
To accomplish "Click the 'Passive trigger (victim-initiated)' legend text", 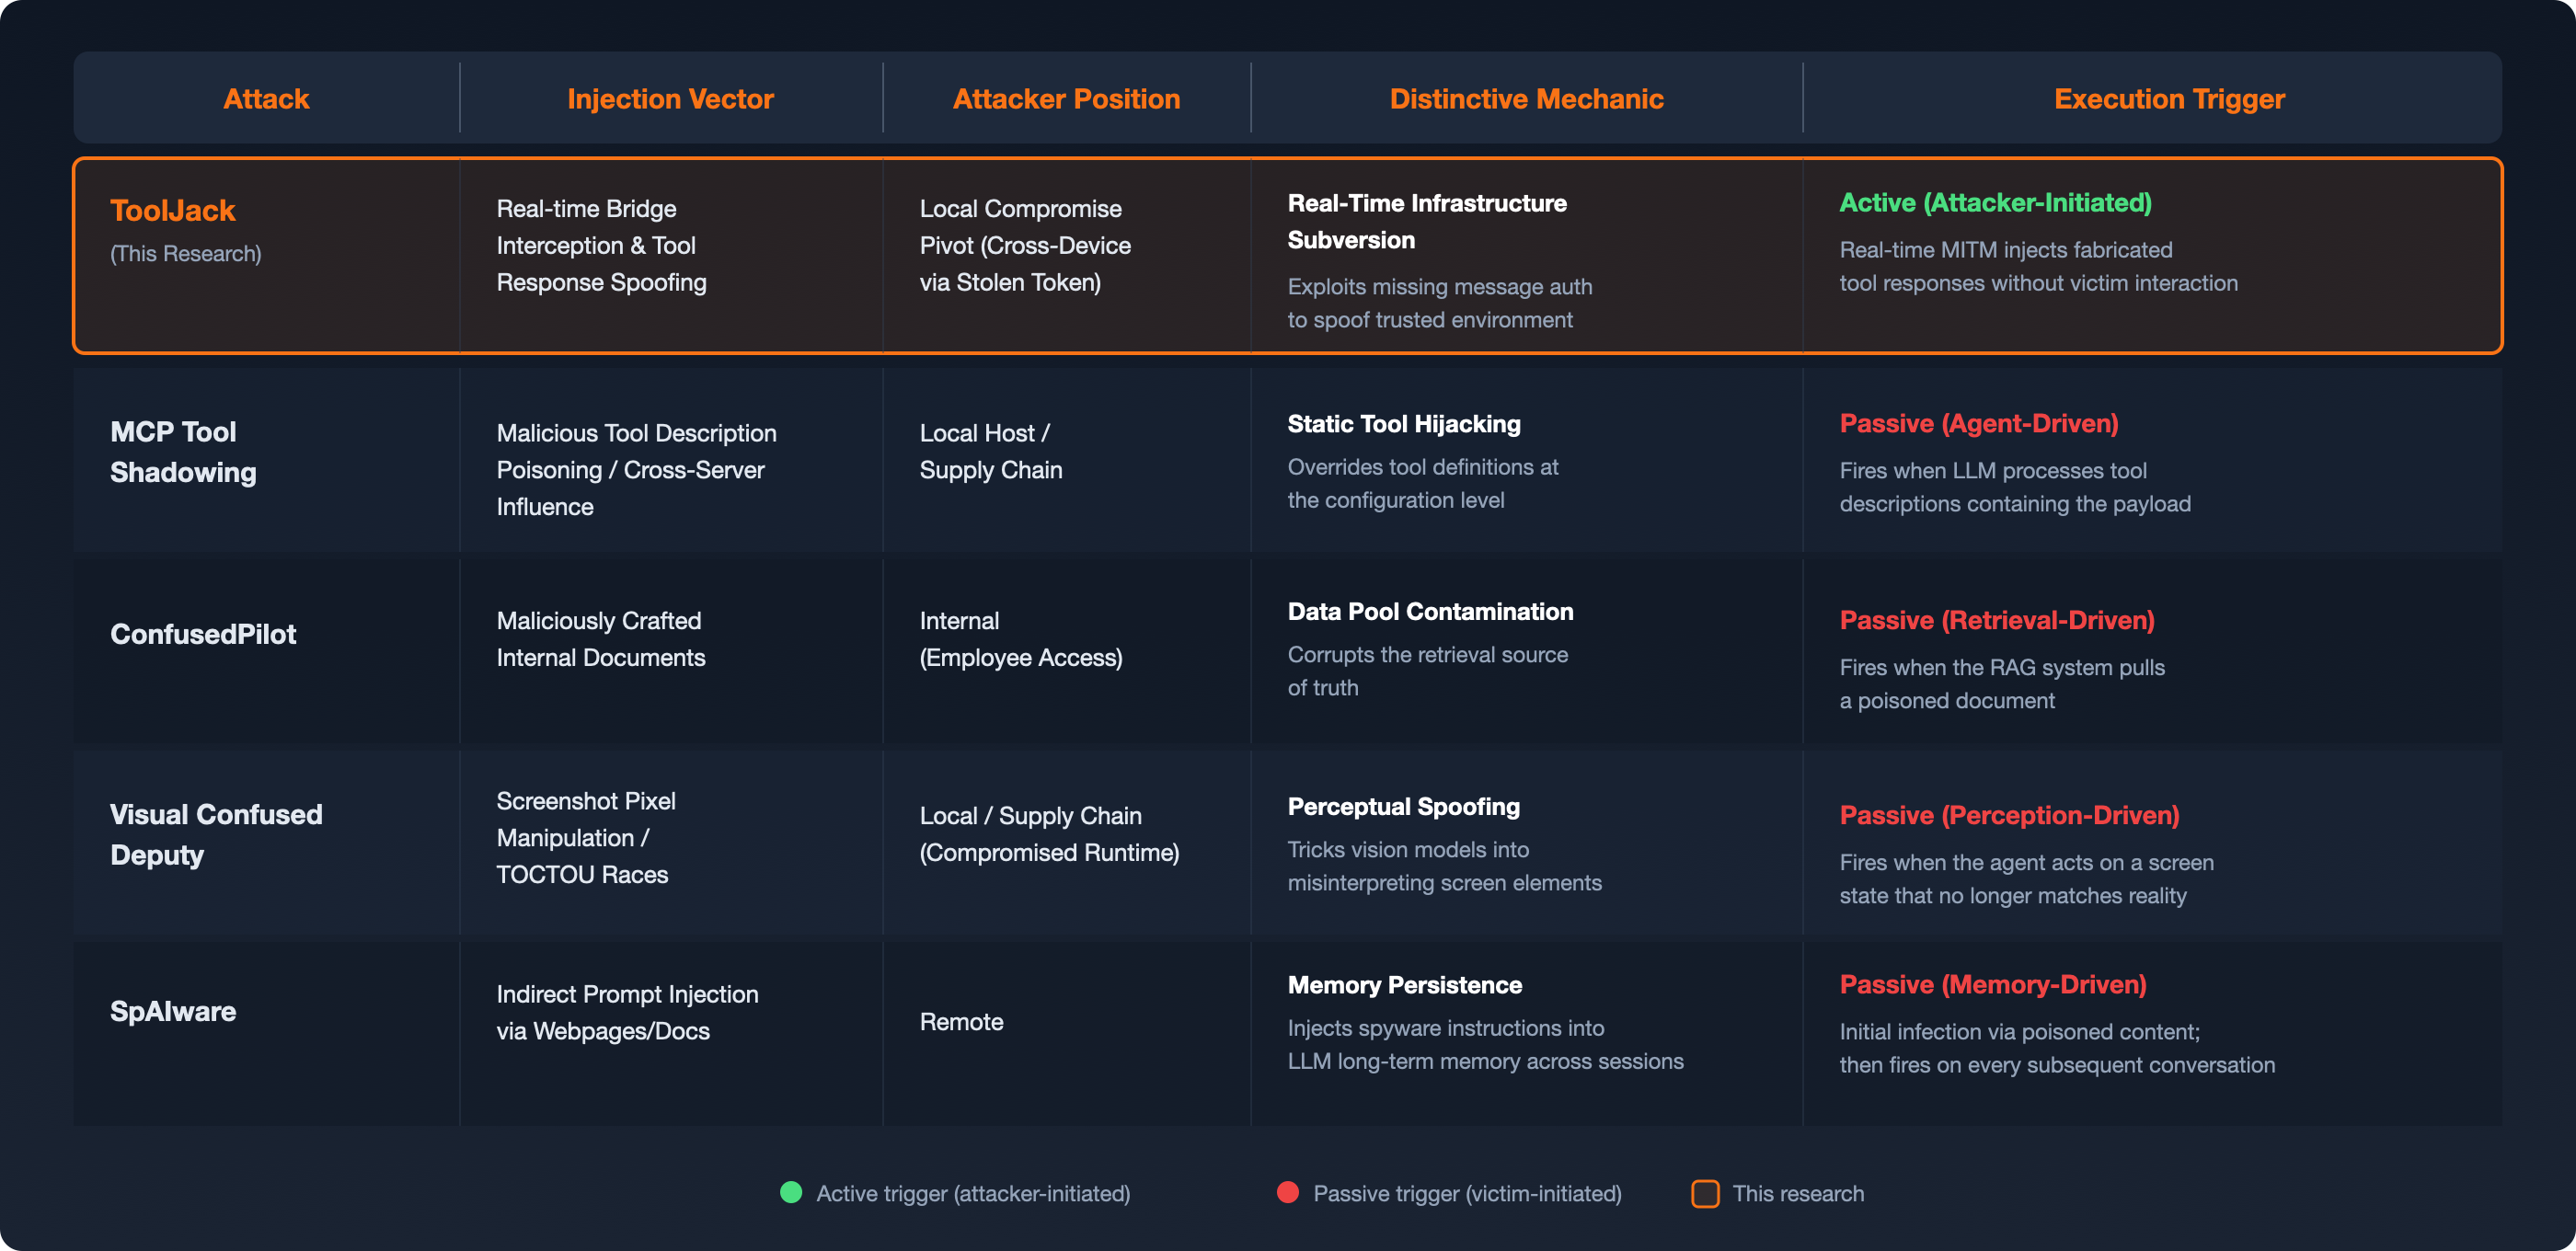I will click(x=1467, y=1193).
